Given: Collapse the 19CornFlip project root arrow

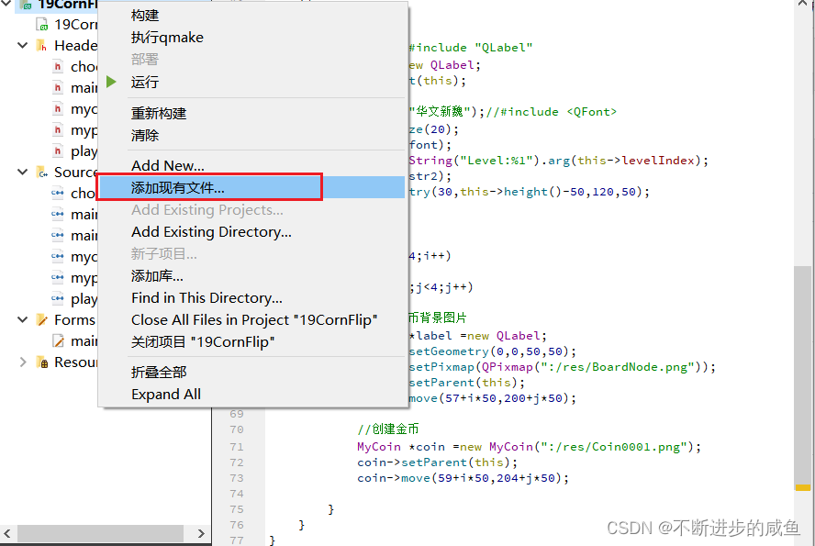Looking at the screenshot, I should coord(6,5).
